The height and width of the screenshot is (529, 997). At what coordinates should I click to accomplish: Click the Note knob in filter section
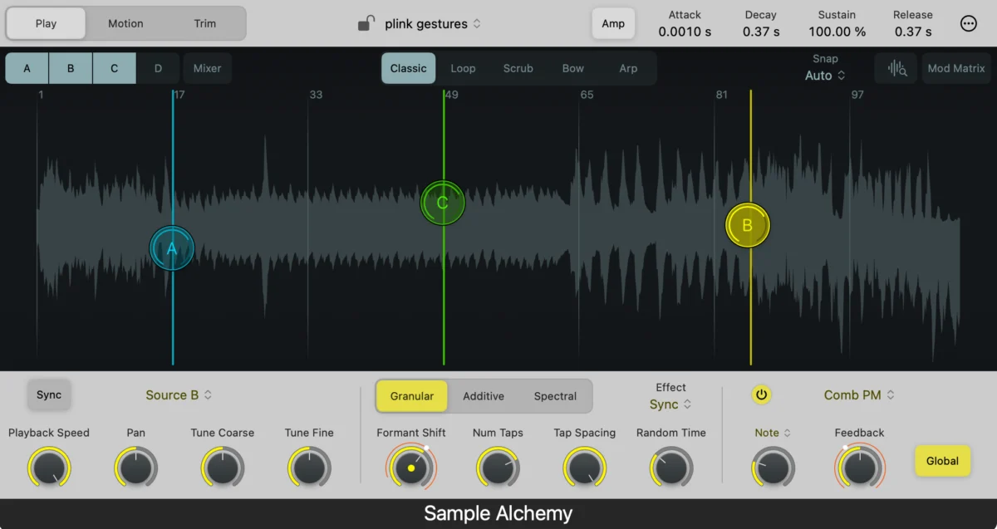(x=773, y=468)
